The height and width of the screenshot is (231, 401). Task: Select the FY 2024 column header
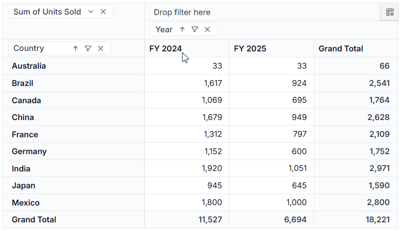pyautogui.click(x=187, y=49)
